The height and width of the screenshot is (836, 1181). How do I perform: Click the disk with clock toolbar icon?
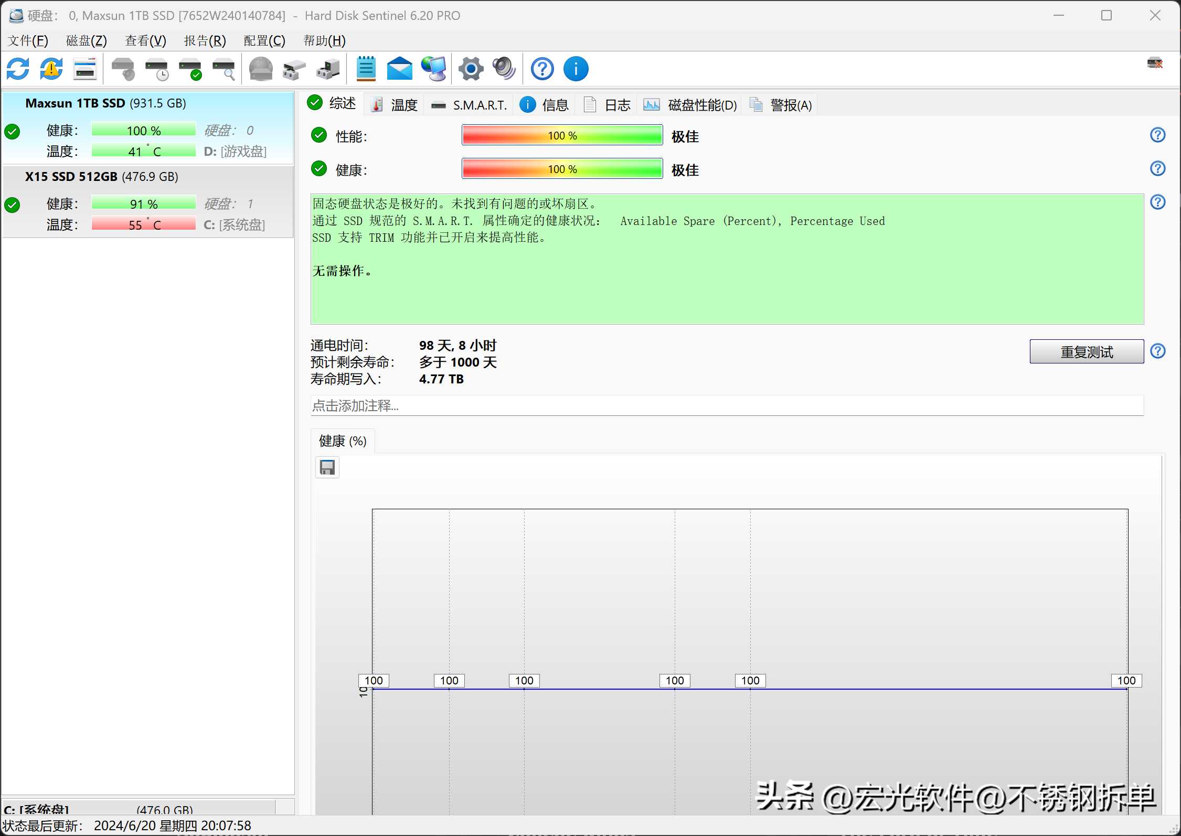click(x=157, y=69)
